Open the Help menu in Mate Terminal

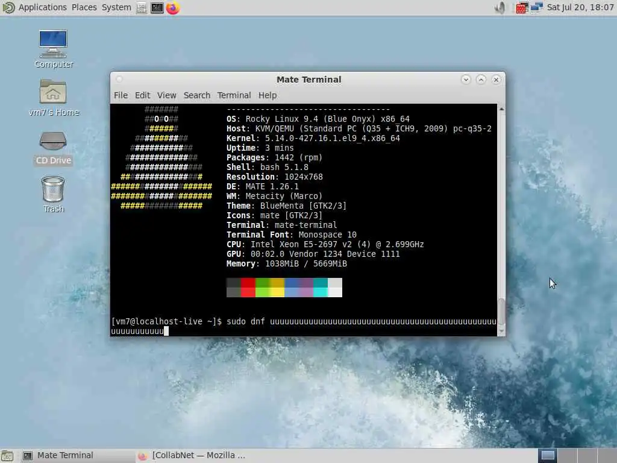tap(267, 95)
